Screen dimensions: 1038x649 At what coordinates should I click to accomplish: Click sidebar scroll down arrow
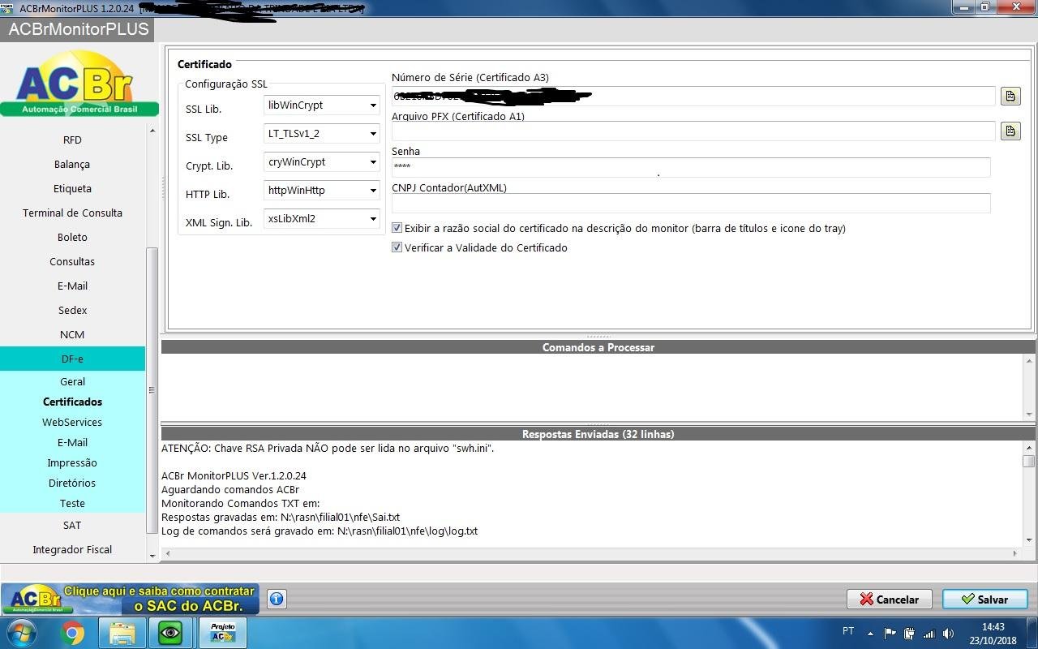click(x=152, y=556)
